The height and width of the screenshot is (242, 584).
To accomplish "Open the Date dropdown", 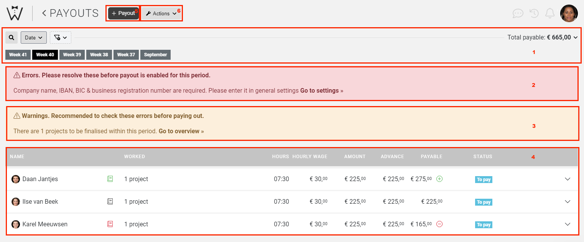I will coord(34,38).
